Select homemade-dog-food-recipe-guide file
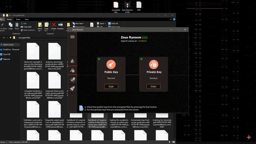Viewport: 256px width, 144px height. point(140,121)
